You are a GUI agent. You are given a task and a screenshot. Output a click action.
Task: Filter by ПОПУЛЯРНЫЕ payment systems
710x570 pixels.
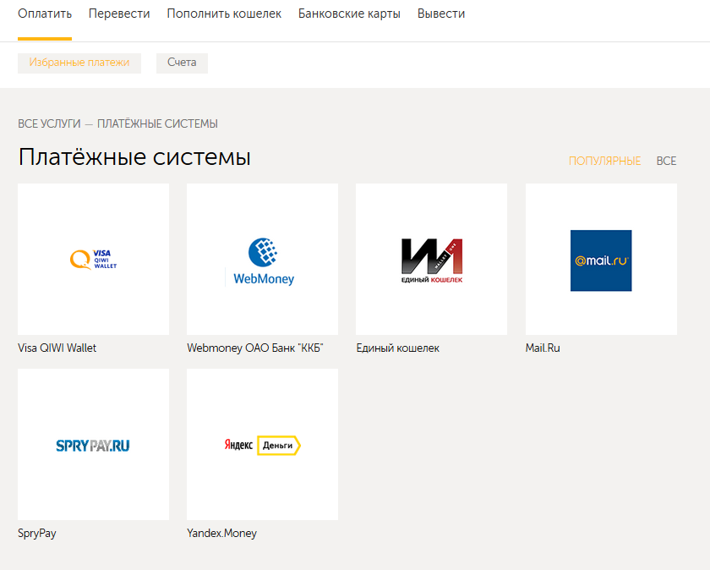tap(604, 161)
